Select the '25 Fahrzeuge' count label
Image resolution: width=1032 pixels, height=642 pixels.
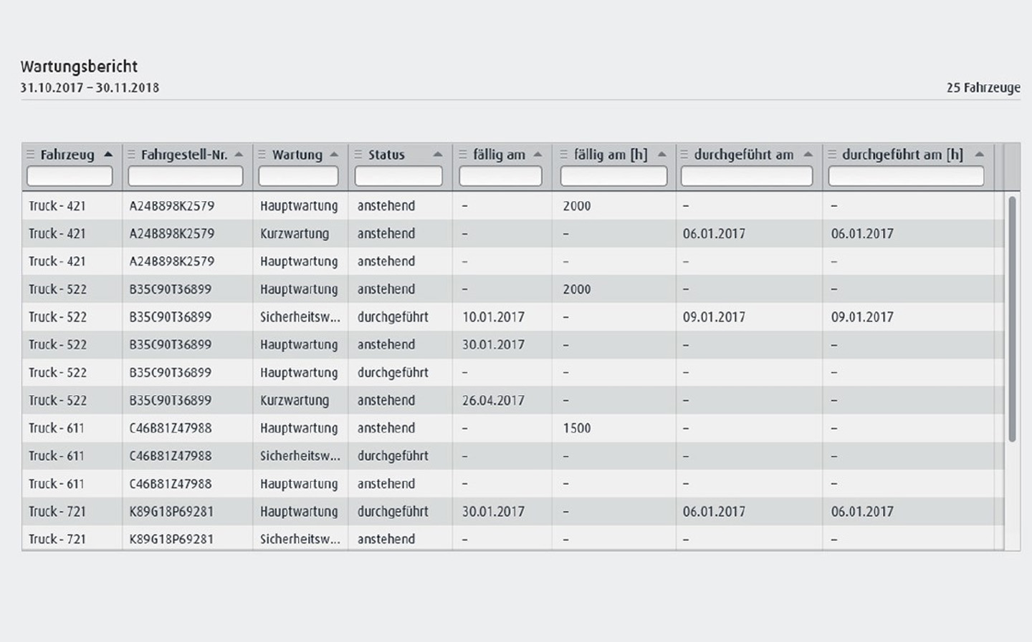(983, 87)
